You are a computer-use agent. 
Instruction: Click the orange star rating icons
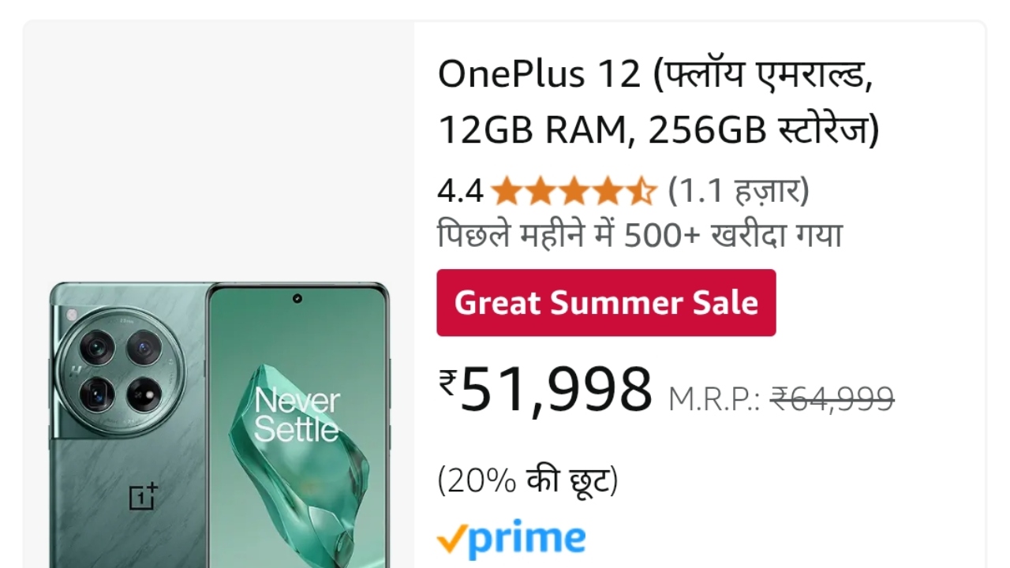[x=574, y=191]
